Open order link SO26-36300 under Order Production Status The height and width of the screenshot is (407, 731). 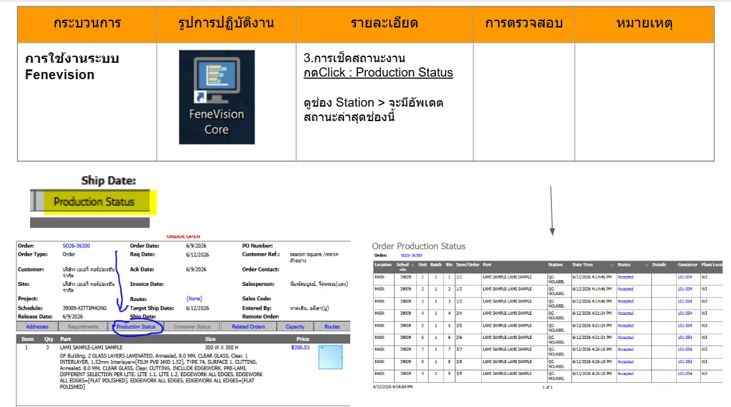click(x=411, y=255)
